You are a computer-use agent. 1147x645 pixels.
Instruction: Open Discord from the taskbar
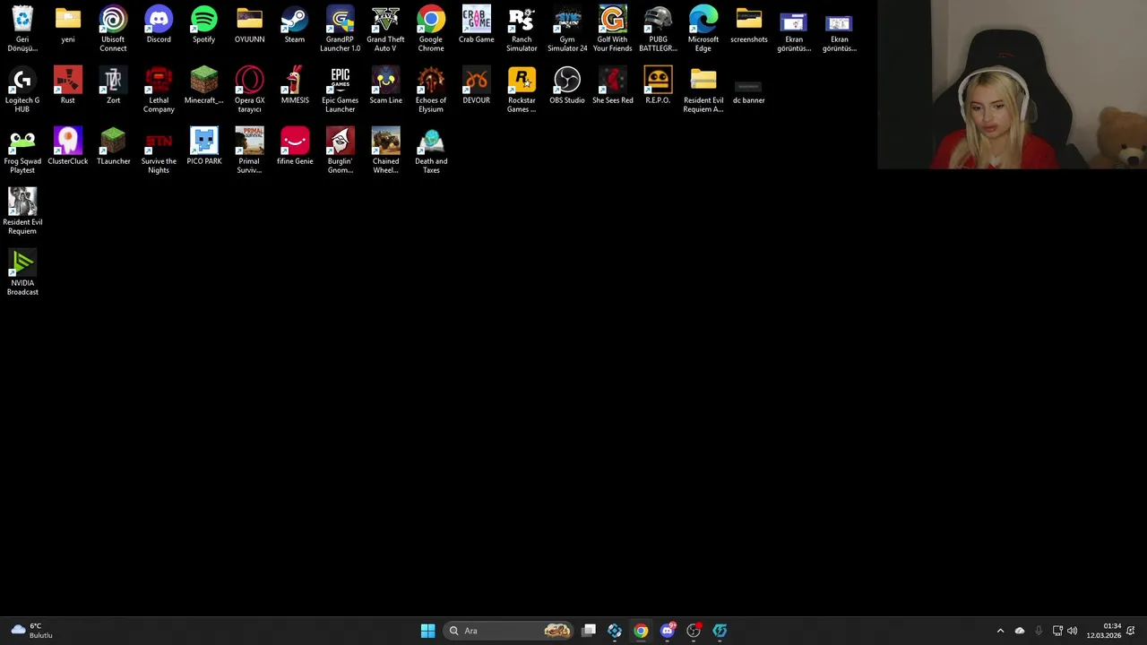click(667, 631)
